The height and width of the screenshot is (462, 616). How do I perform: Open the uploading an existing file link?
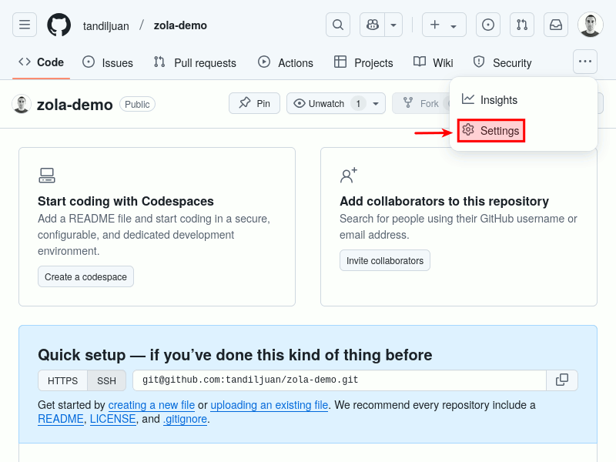[269, 405]
